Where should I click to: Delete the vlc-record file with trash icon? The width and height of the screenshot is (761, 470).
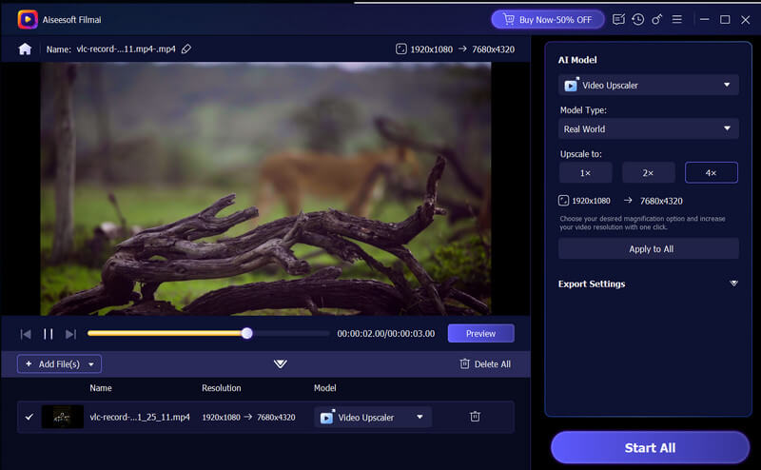(475, 417)
